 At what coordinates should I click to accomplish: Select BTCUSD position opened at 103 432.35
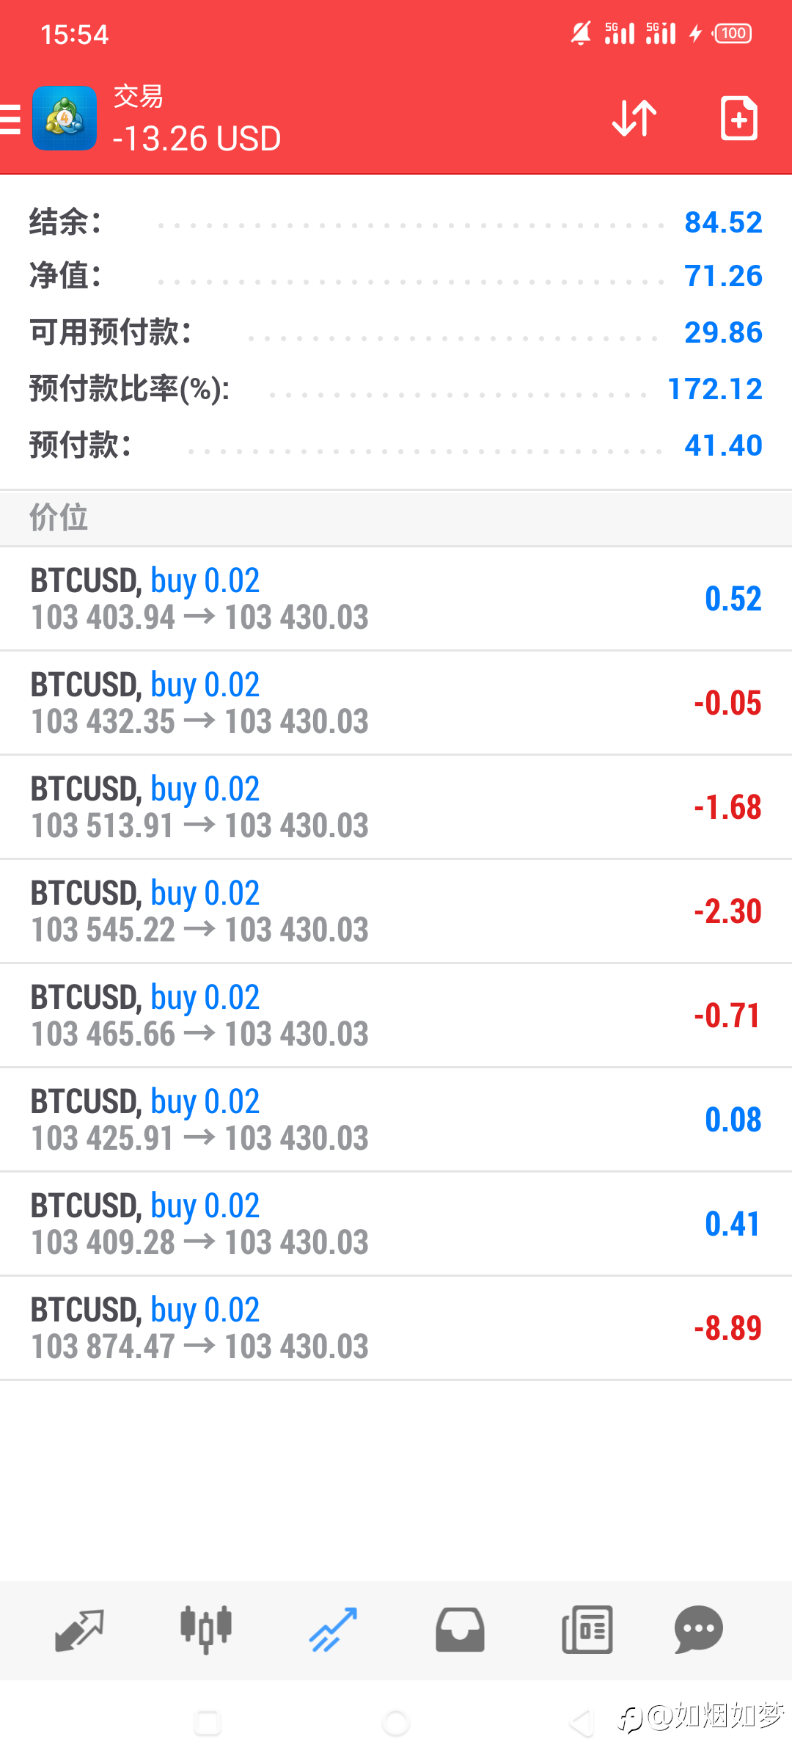[396, 703]
